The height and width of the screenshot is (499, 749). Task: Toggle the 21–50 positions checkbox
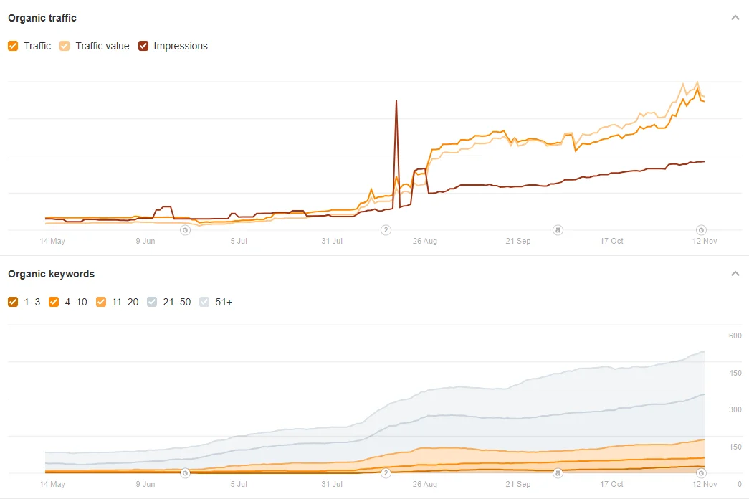(152, 302)
